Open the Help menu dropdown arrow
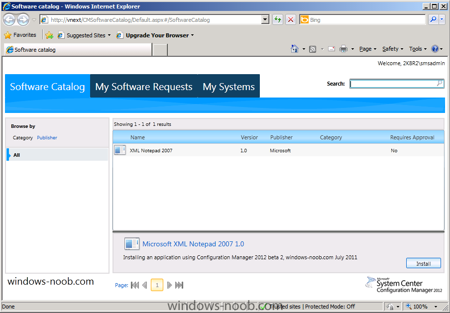Screen dimensions: 450x313 pos(442,49)
